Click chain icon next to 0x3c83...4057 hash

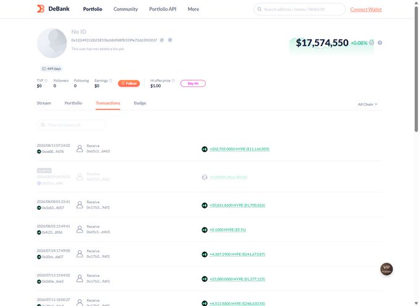39,208
